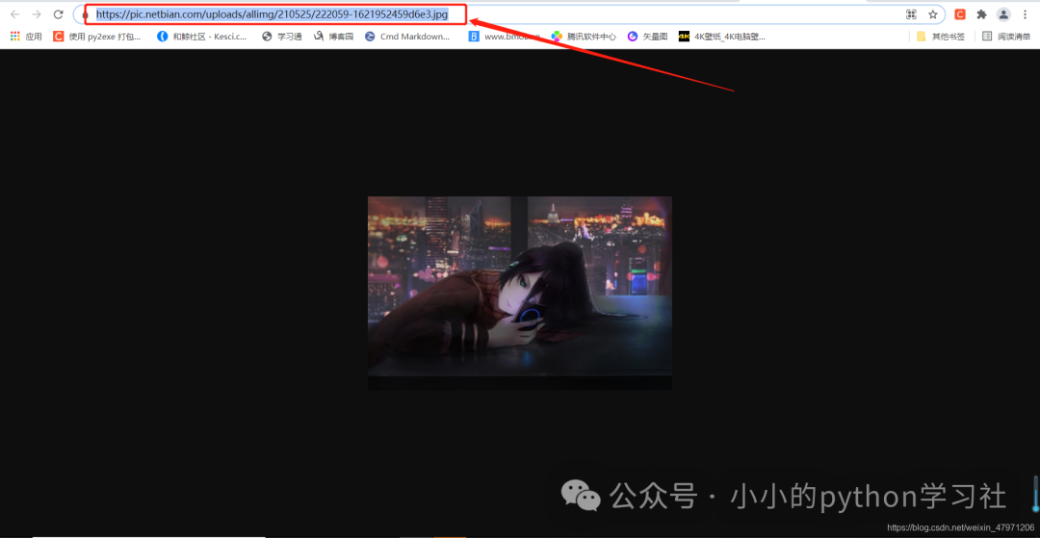This screenshot has height=538, width=1040.
Task: Go back to the previous page
Action: pos(14,13)
